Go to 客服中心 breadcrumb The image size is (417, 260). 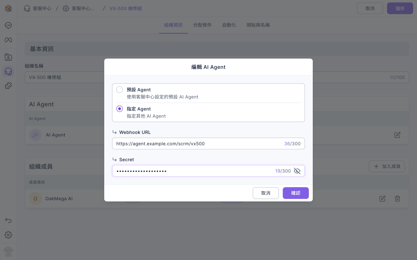coord(38,8)
